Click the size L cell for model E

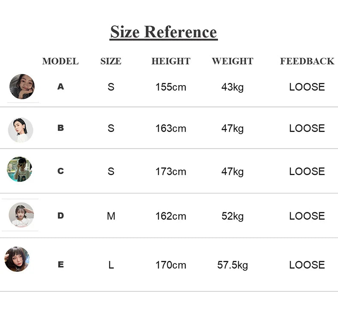[111, 265]
